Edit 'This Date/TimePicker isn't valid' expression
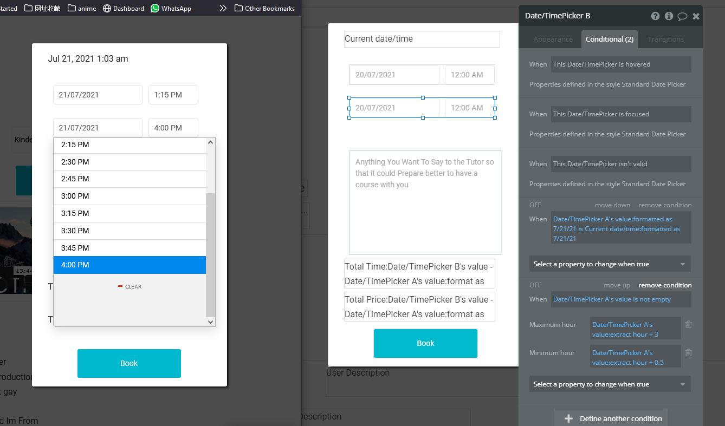This screenshot has width=725, height=426. coord(621,164)
